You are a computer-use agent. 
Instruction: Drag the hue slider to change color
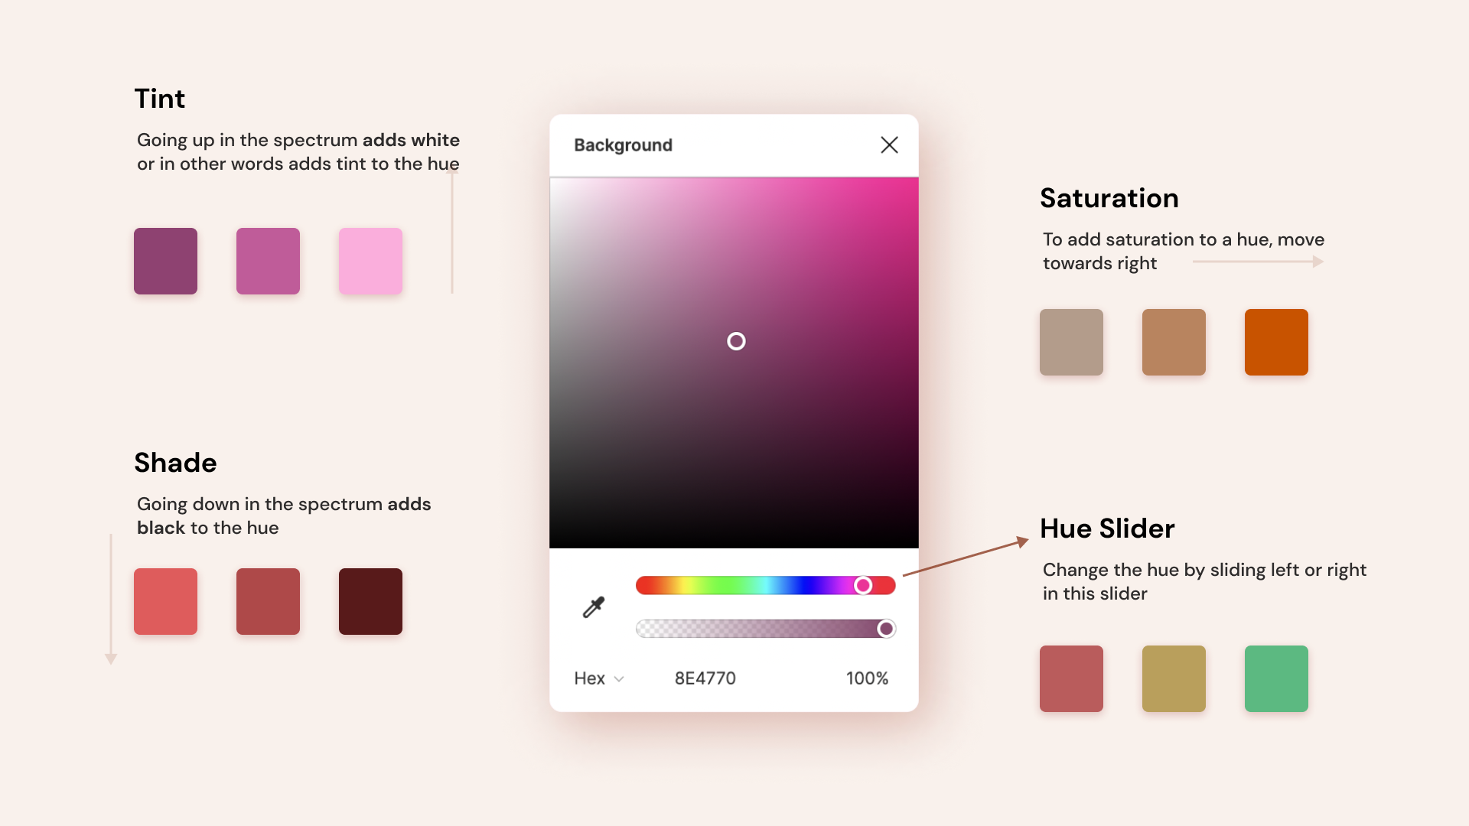coord(864,585)
